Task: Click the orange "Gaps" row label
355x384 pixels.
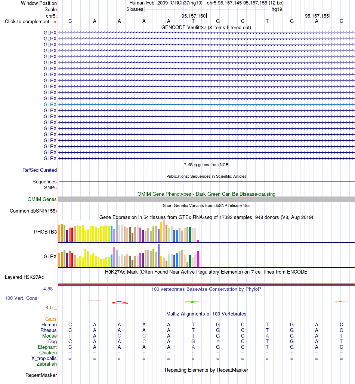Action: pyautogui.click(x=51, y=319)
